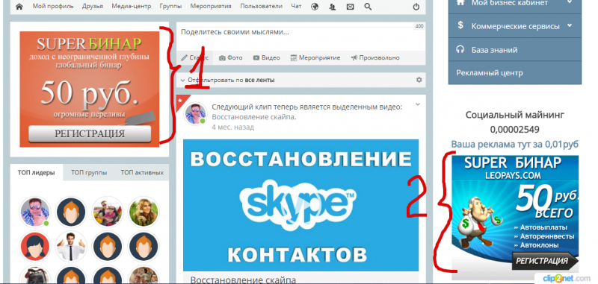Open the globe notifications icon
This screenshot has height=284, width=598.
click(x=315, y=7)
